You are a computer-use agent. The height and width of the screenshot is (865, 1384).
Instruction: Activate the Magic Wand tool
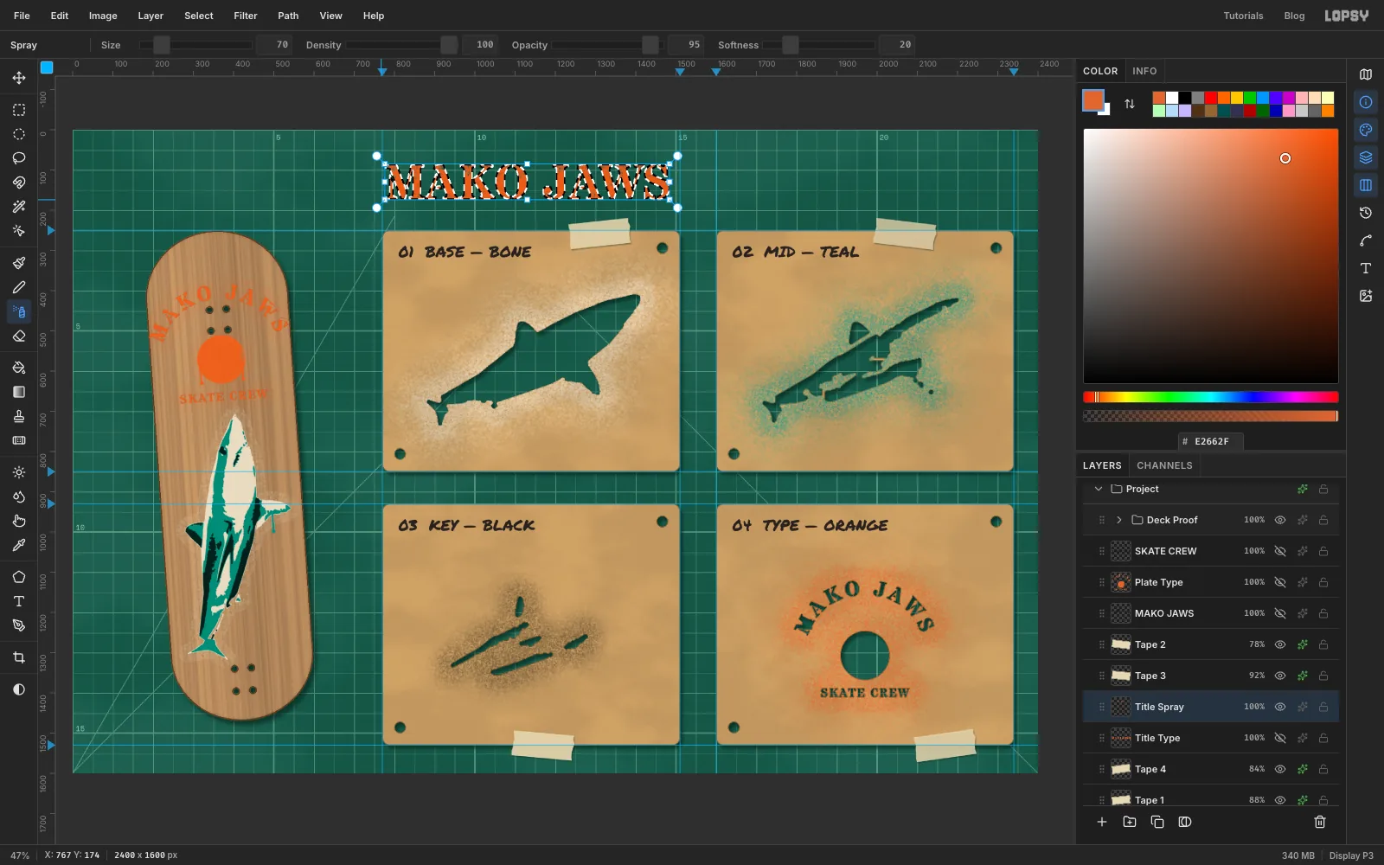pos(19,207)
